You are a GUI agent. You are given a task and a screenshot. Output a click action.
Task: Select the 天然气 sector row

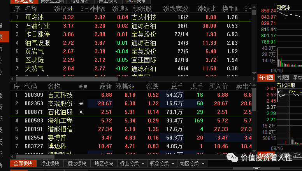coord(131,68)
